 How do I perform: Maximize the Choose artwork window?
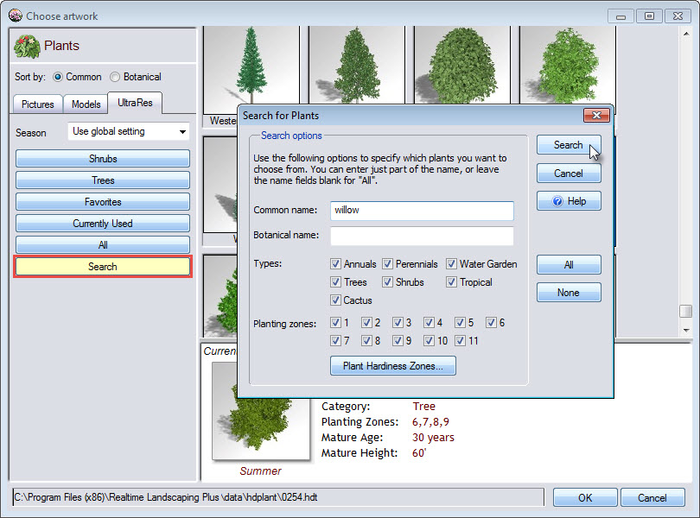tap(650, 16)
